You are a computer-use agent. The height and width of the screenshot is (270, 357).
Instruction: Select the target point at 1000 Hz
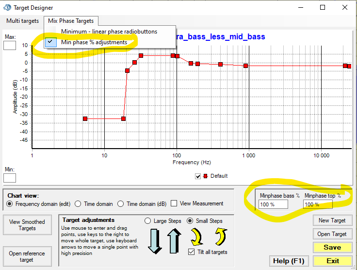245,66
